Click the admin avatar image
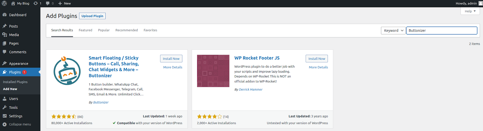This screenshot has height=131, width=483. click(x=481, y=3)
